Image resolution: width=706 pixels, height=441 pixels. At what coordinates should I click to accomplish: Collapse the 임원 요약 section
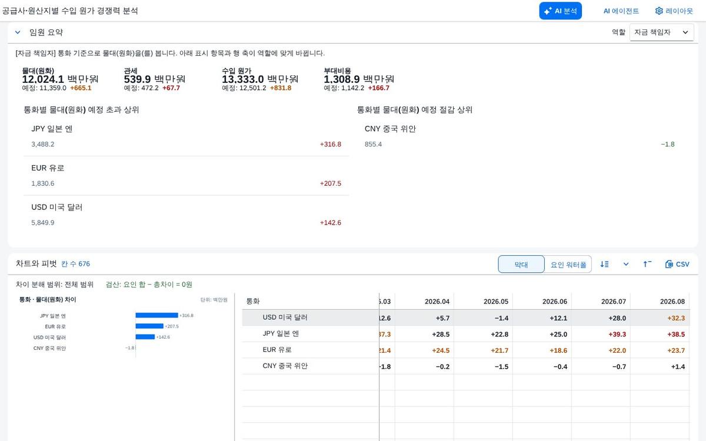[x=18, y=32]
